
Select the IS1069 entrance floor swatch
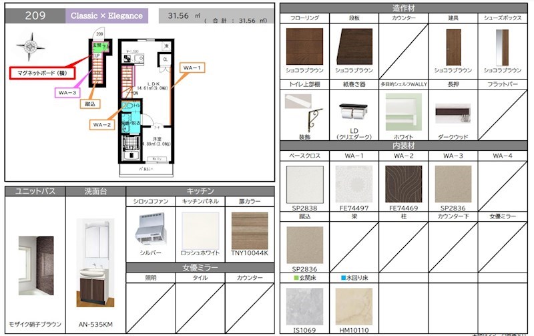point(304,306)
